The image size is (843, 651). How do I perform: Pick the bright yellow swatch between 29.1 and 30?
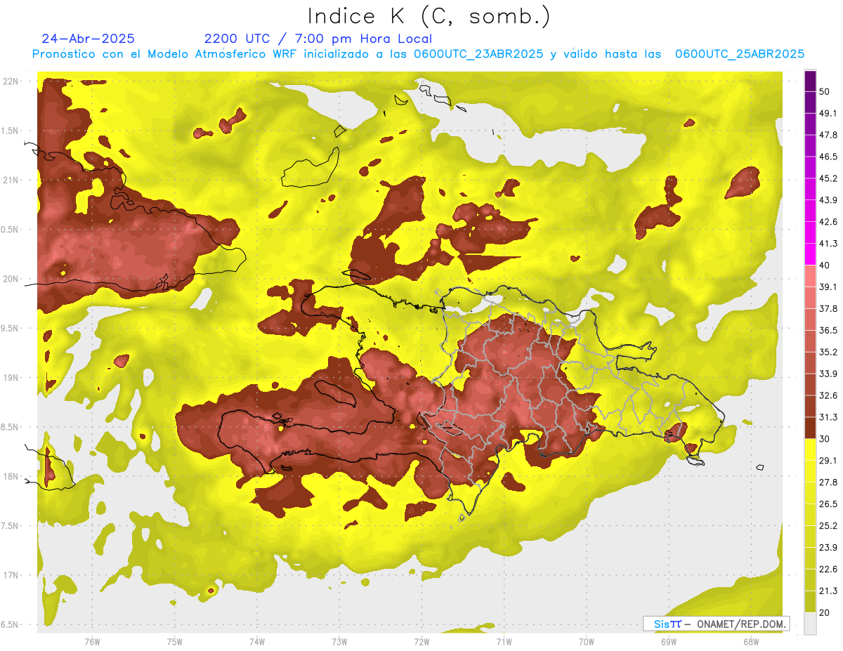(811, 450)
